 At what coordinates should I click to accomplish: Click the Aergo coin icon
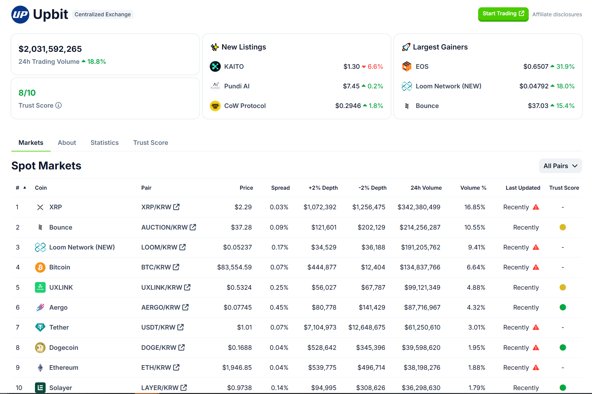click(x=40, y=307)
